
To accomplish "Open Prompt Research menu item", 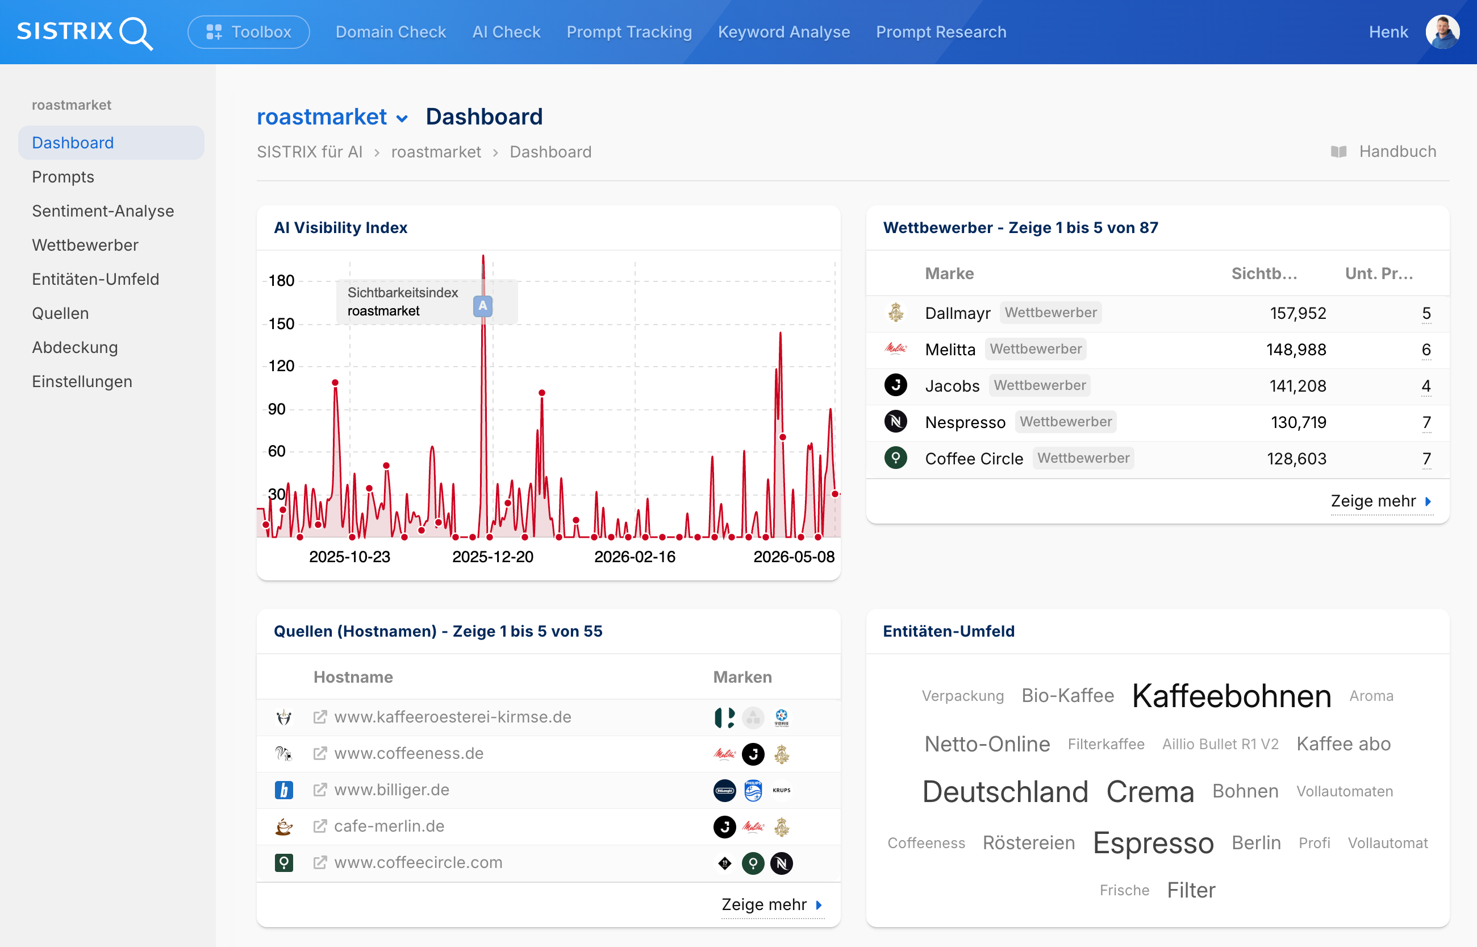I will [x=941, y=32].
